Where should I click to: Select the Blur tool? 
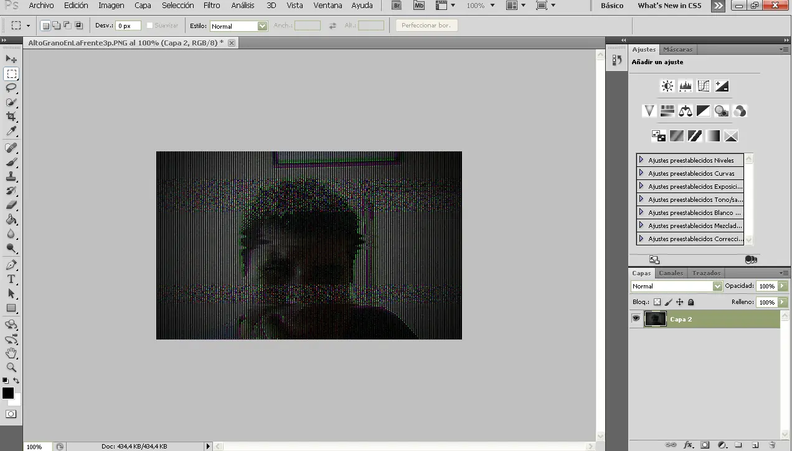coord(11,234)
